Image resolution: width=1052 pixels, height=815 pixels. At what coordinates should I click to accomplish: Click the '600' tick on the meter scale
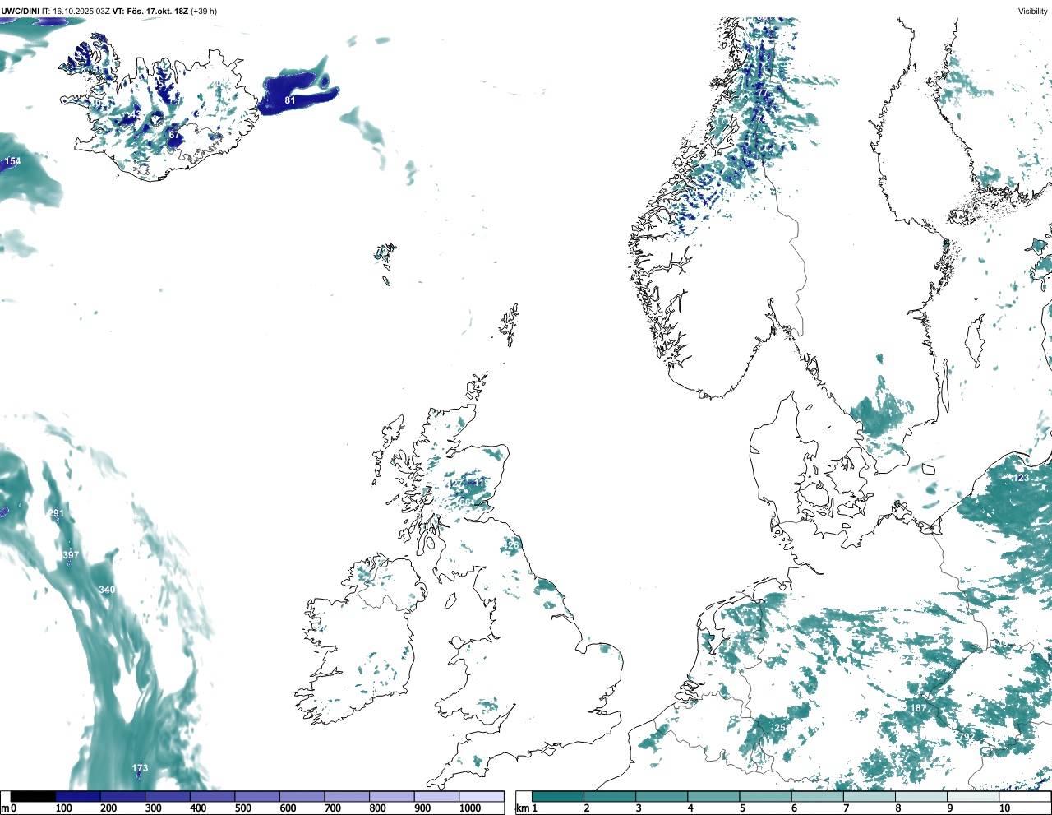tap(288, 808)
